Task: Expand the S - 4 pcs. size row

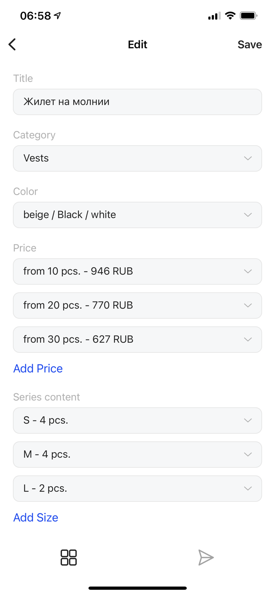Action: (x=137, y=420)
